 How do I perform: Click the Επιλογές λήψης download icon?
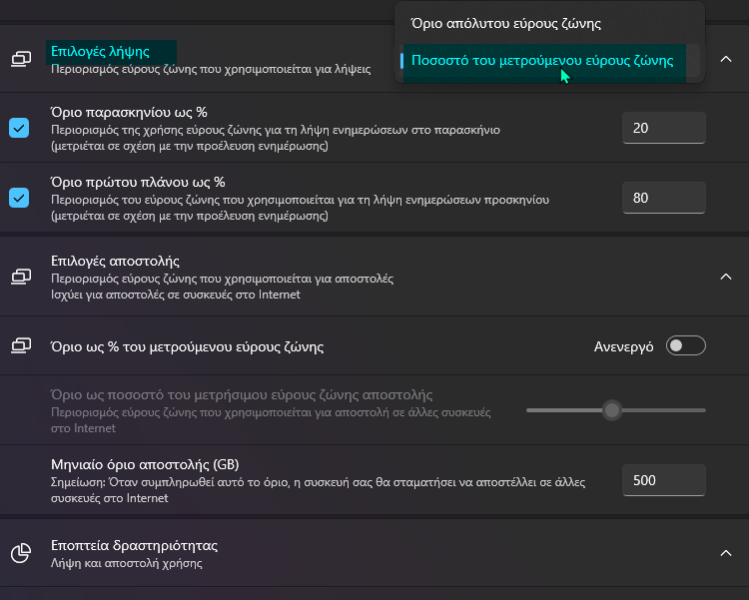[20, 59]
